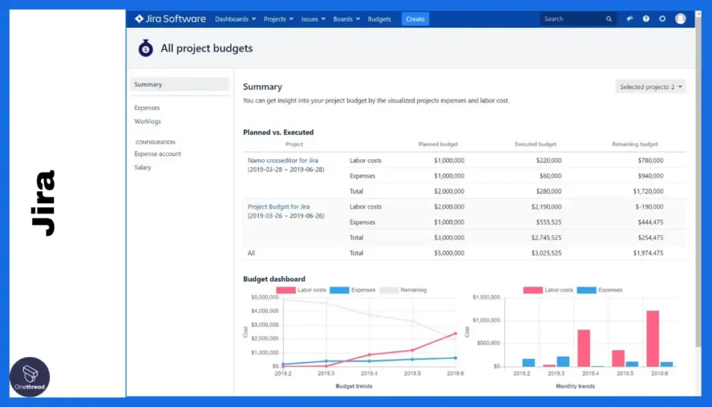
Task: Click the $60,000 executed expenses cell
Action: pos(551,176)
